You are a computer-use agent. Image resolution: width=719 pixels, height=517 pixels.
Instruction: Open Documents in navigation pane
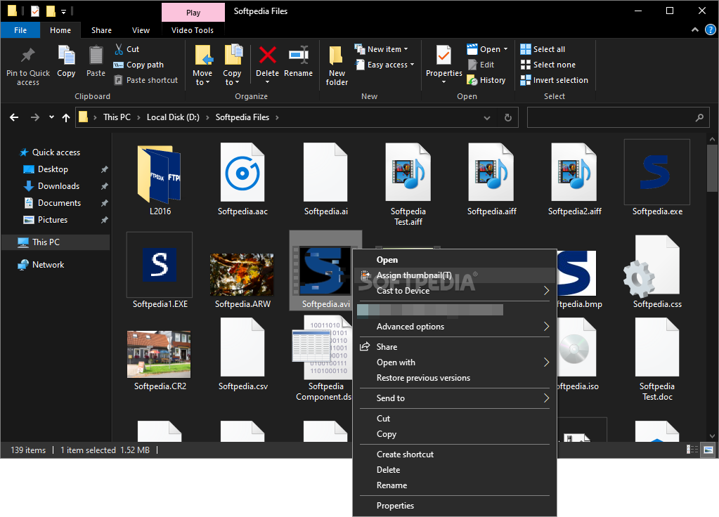pos(59,203)
